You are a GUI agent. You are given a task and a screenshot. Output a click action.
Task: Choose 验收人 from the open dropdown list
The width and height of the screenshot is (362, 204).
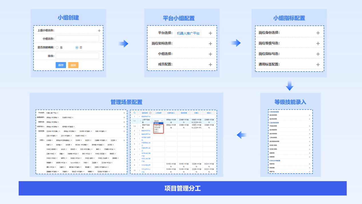tap(157, 132)
